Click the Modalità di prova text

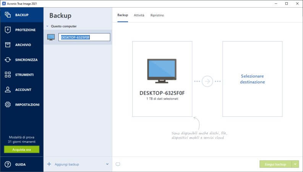22,137
